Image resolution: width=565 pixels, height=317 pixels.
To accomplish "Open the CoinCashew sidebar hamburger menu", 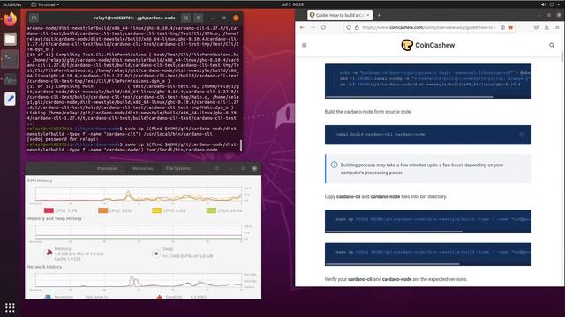I will click(304, 45).
